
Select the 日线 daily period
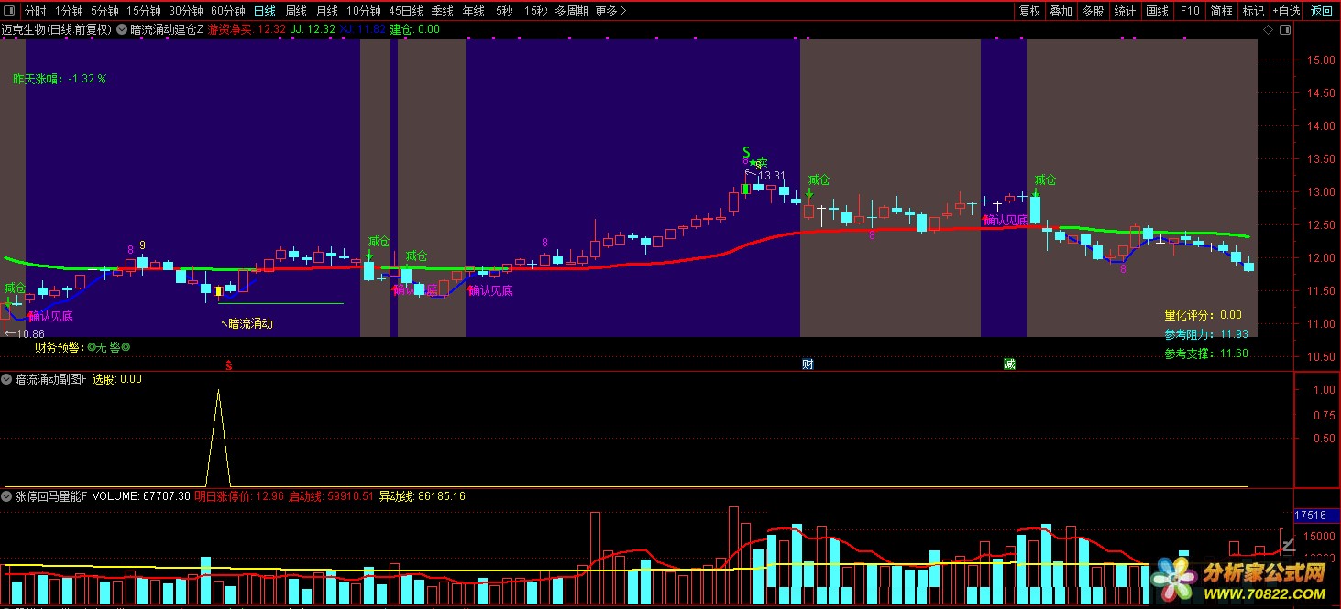pyautogui.click(x=264, y=11)
